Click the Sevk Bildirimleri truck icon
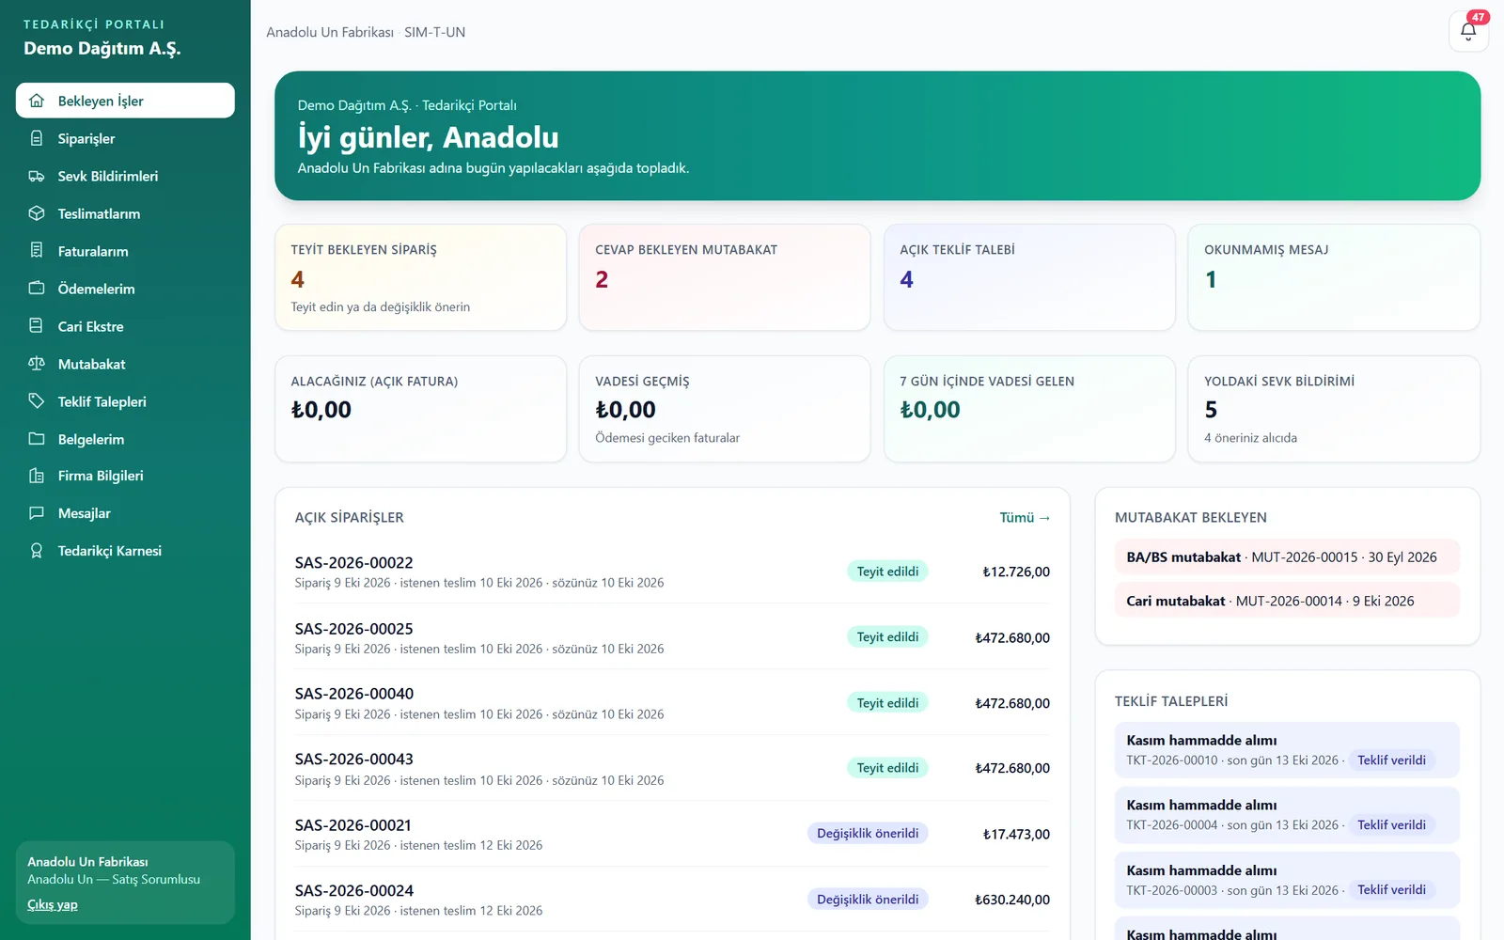The height and width of the screenshot is (940, 1504). [37, 176]
